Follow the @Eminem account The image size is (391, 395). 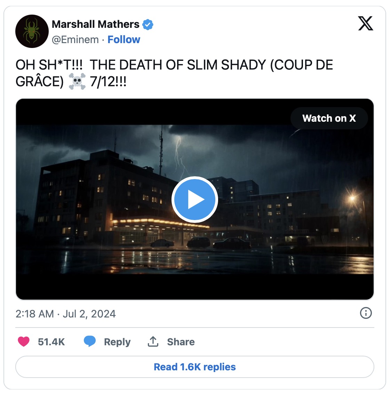124,40
